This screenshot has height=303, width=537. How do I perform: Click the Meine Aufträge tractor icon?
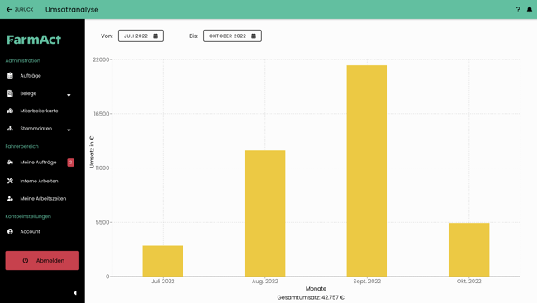pos(10,163)
